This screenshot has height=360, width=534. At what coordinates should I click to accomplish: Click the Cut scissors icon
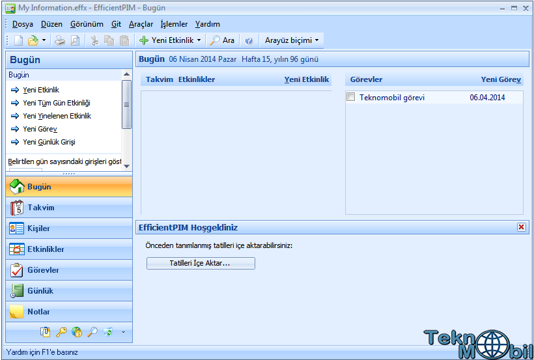(x=94, y=40)
